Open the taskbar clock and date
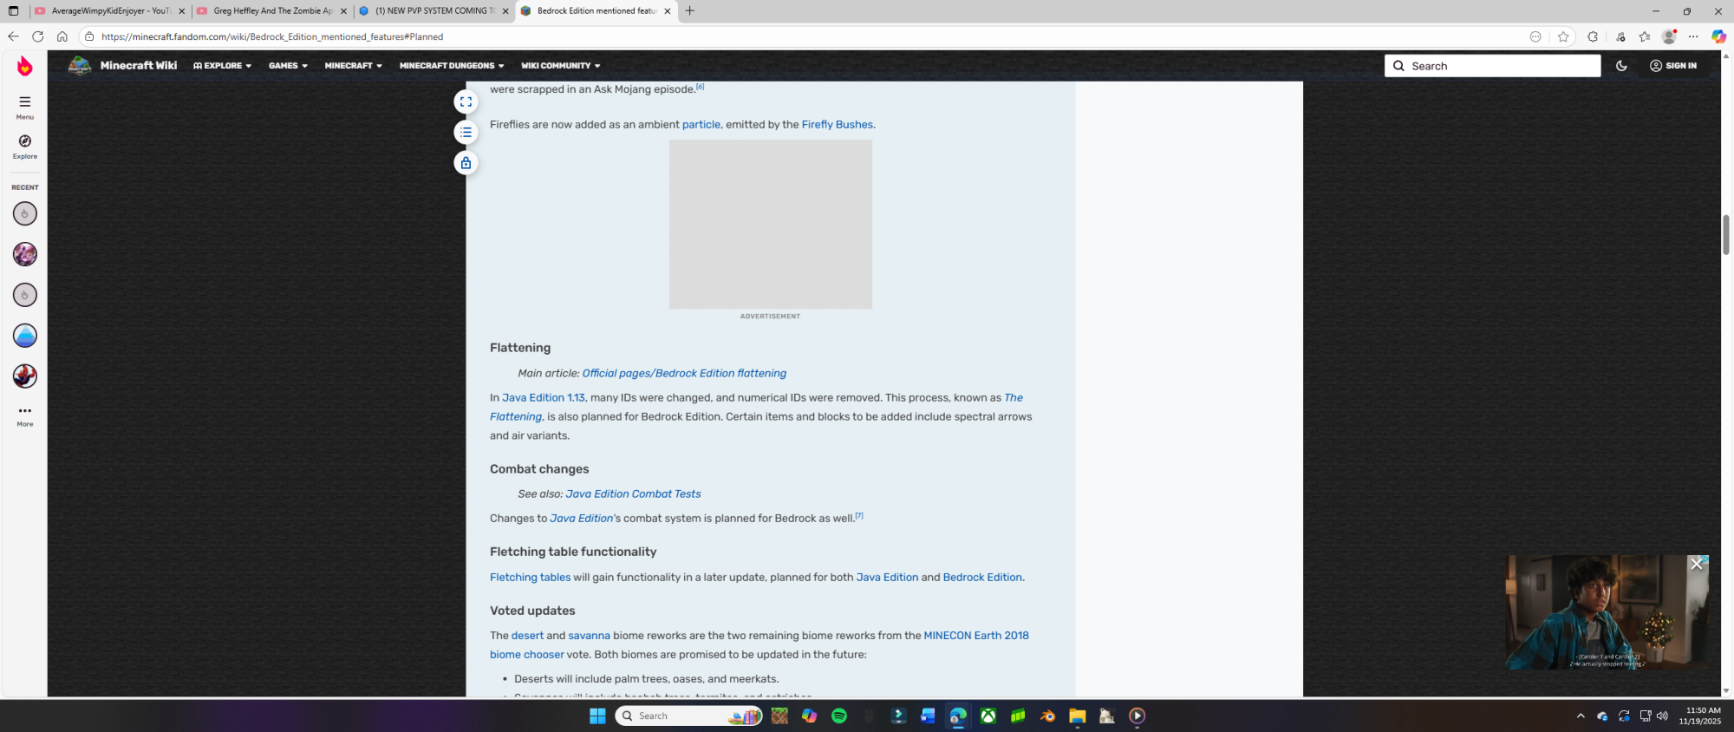Viewport: 1734px width, 732px height. pos(1699,716)
